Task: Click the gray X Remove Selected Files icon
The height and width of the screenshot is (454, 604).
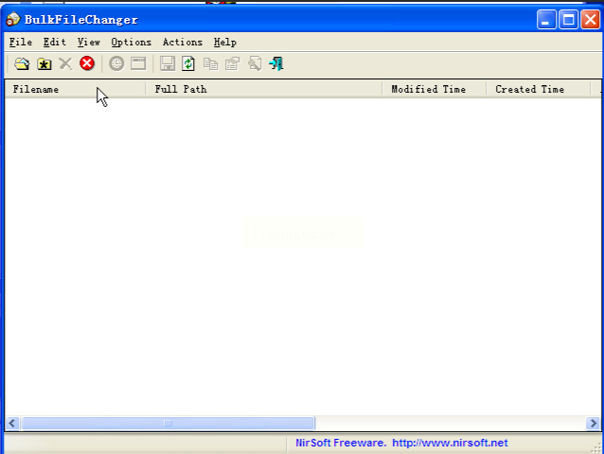Action: pos(65,63)
